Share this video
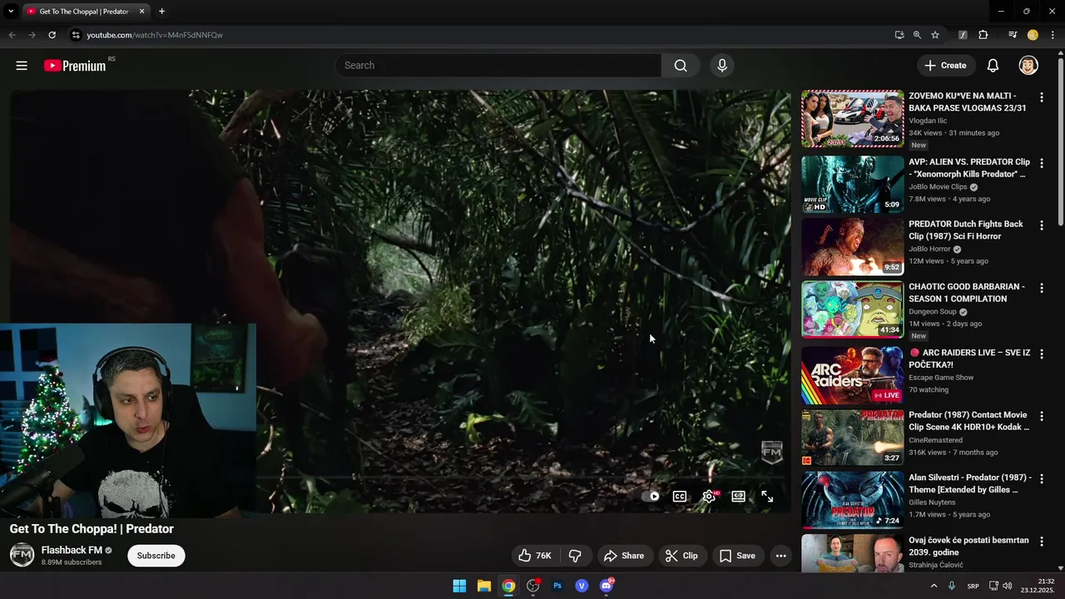The width and height of the screenshot is (1065, 599). click(x=624, y=556)
